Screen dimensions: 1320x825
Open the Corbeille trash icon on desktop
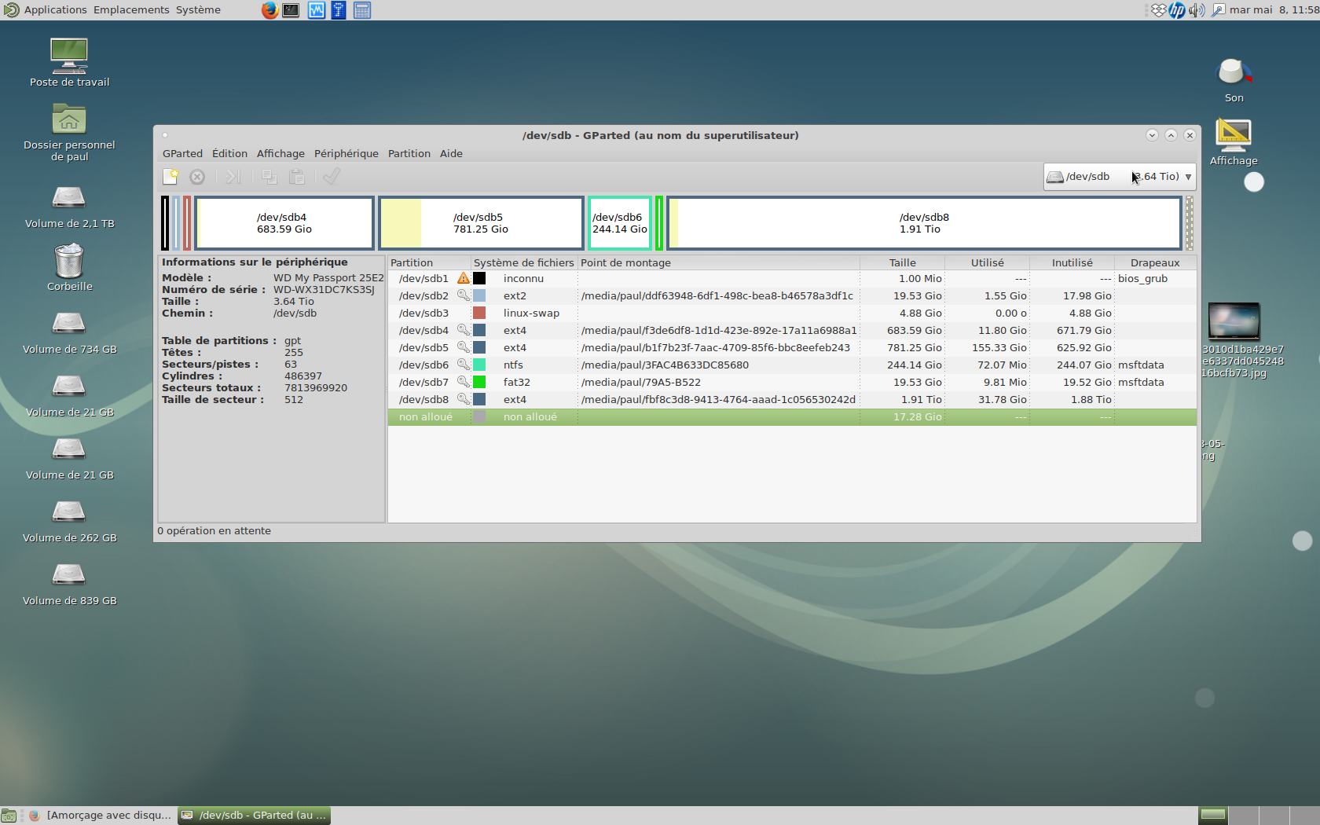click(69, 263)
